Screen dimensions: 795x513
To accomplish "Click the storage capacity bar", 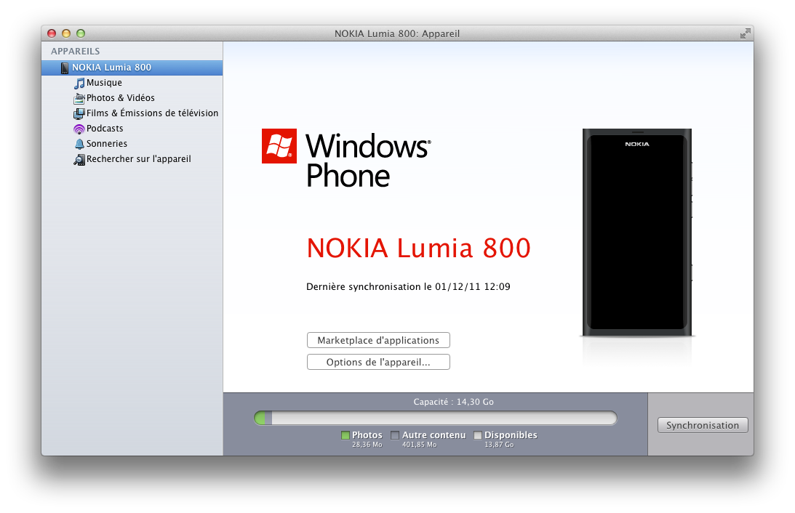I will pos(436,418).
